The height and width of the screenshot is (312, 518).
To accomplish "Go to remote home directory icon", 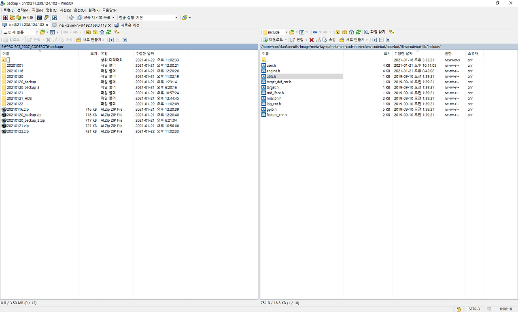I will pos(352,32).
